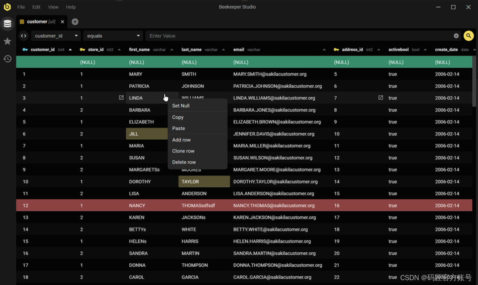
Task: Clear the filter value field
Action: pos(456,36)
